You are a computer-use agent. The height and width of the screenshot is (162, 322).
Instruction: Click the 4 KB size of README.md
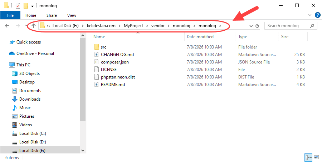(301, 85)
